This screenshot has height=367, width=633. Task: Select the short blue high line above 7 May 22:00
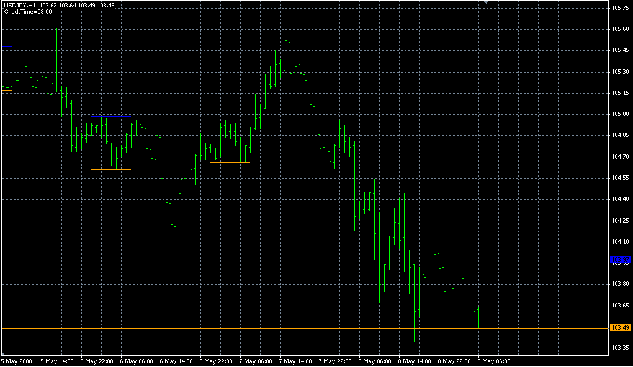(x=349, y=120)
